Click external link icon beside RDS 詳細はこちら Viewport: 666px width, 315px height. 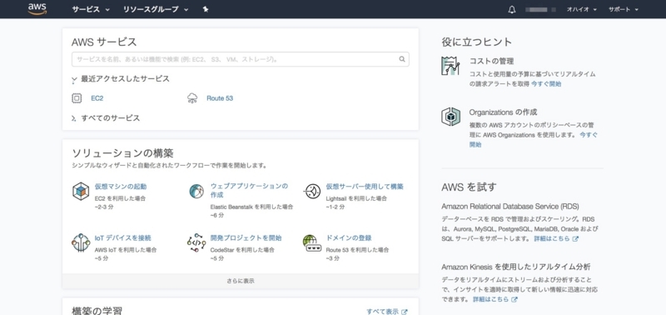tap(575, 239)
